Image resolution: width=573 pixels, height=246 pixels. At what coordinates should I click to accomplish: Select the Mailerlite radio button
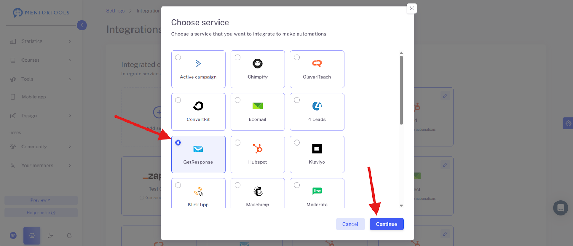pos(297,185)
